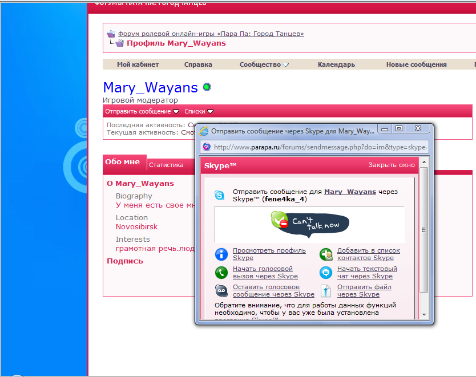
Task: Click the send file arrow icon
Action: 326,291
